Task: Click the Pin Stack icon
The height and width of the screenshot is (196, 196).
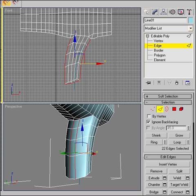Action: 148,83
